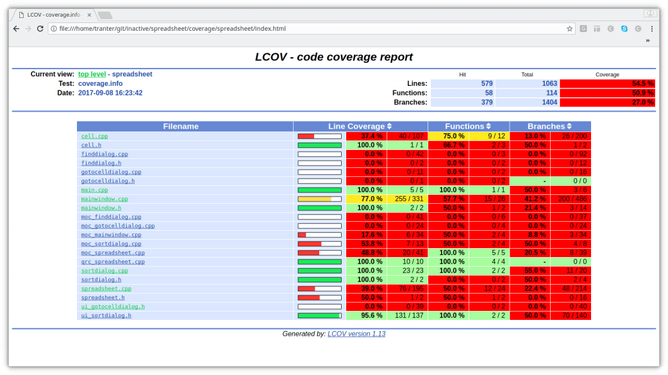
Task: Open the Chrome three-dot menu
Action: (x=652, y=29)
